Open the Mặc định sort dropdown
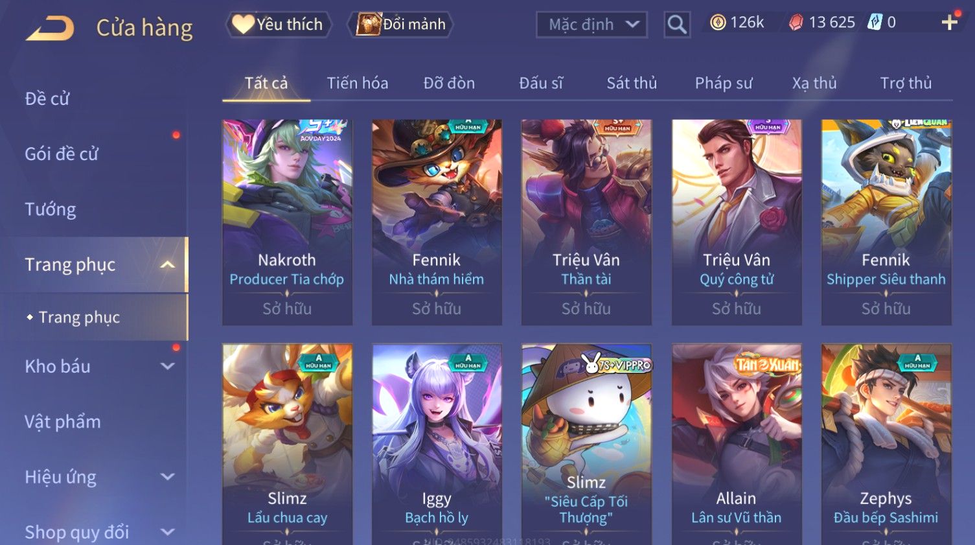This screenshot has width=975, height=545. [x=591, y=25]
